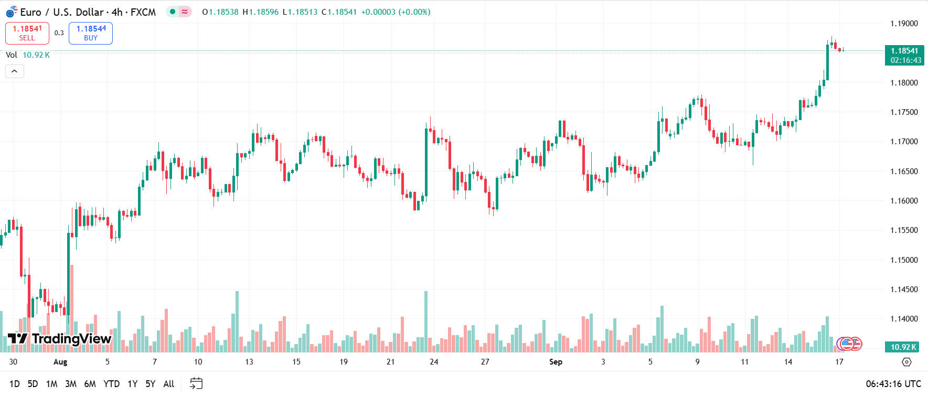
Task: Click the EUR/USD flag symbol icon
Action: tap(12, 12)
